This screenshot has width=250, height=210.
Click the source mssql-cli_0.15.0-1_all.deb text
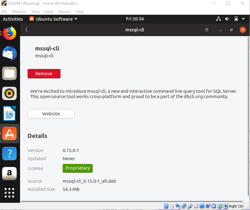[89, 181]
